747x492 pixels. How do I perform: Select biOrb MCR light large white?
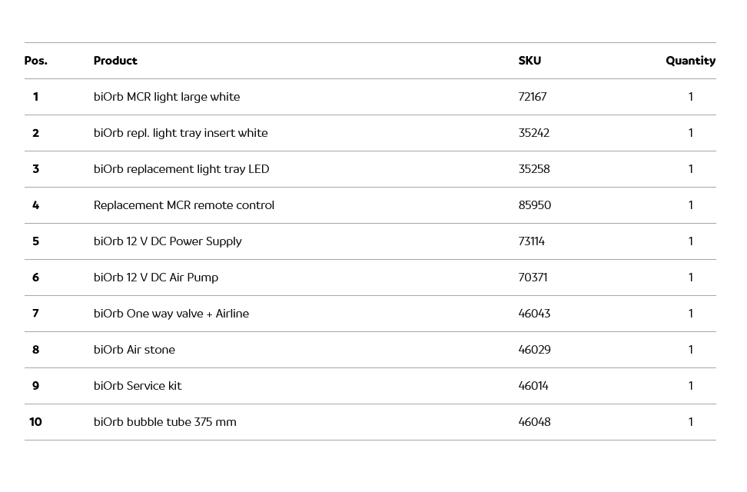point(167,97)
